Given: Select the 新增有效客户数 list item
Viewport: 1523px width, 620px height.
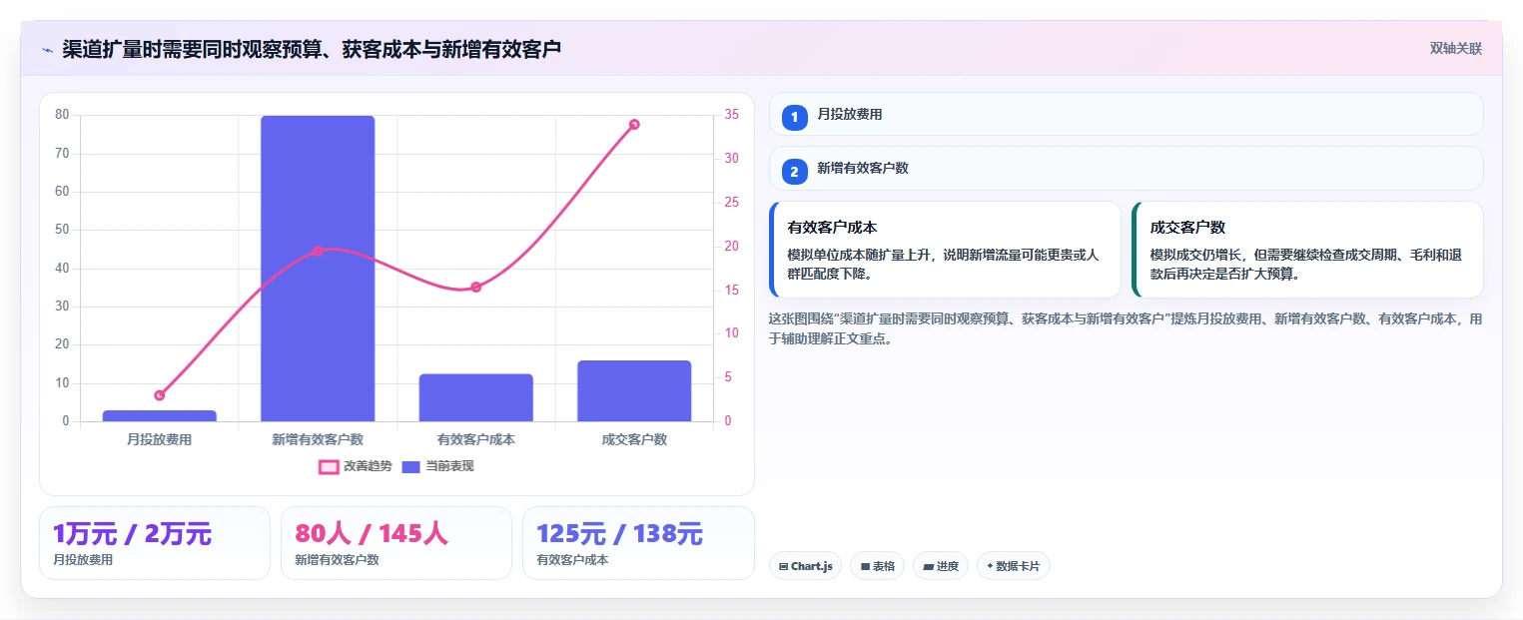Looking at the screenshot, I should tap(1126, 168).
